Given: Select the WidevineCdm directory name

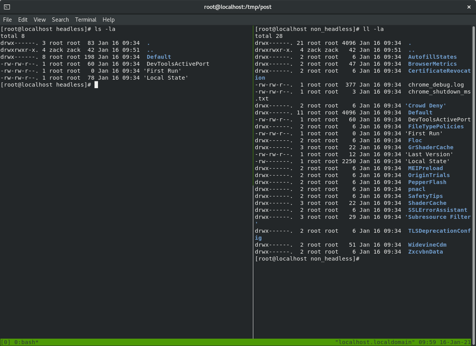Looking at the screenshot, I should tap(427, 245).
